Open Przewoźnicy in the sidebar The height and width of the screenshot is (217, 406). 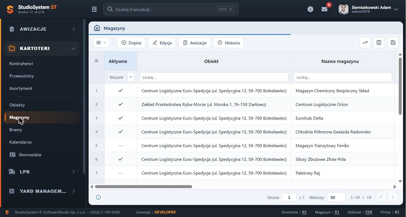(21, 76)
